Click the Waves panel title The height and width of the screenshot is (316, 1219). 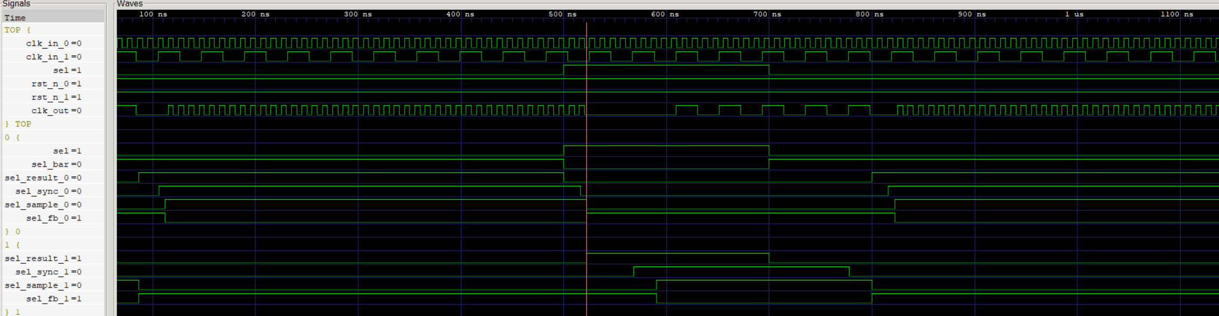tap(130, 4)
